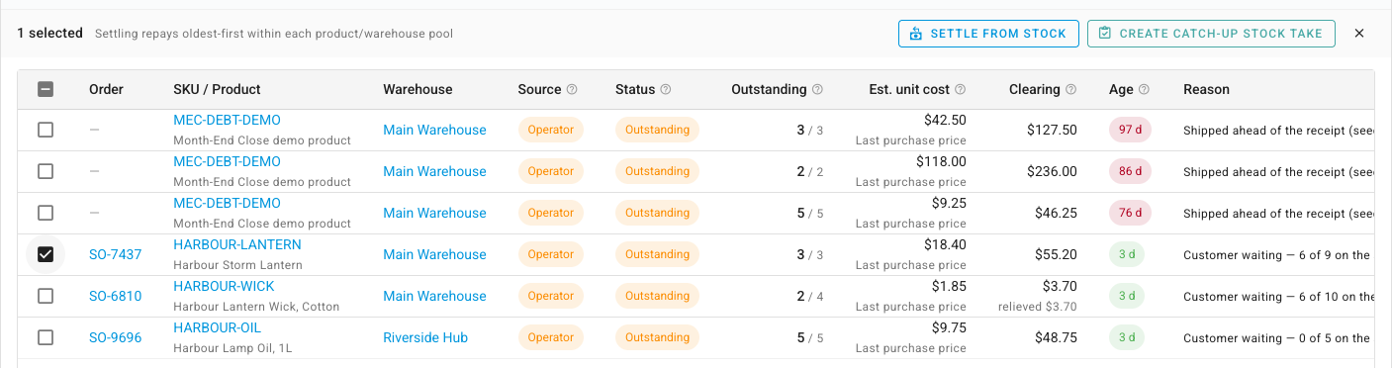Uncheck the SO-7437 row checkbox
The width and height of the screenshot is (1392, 368).
[46, 254]
